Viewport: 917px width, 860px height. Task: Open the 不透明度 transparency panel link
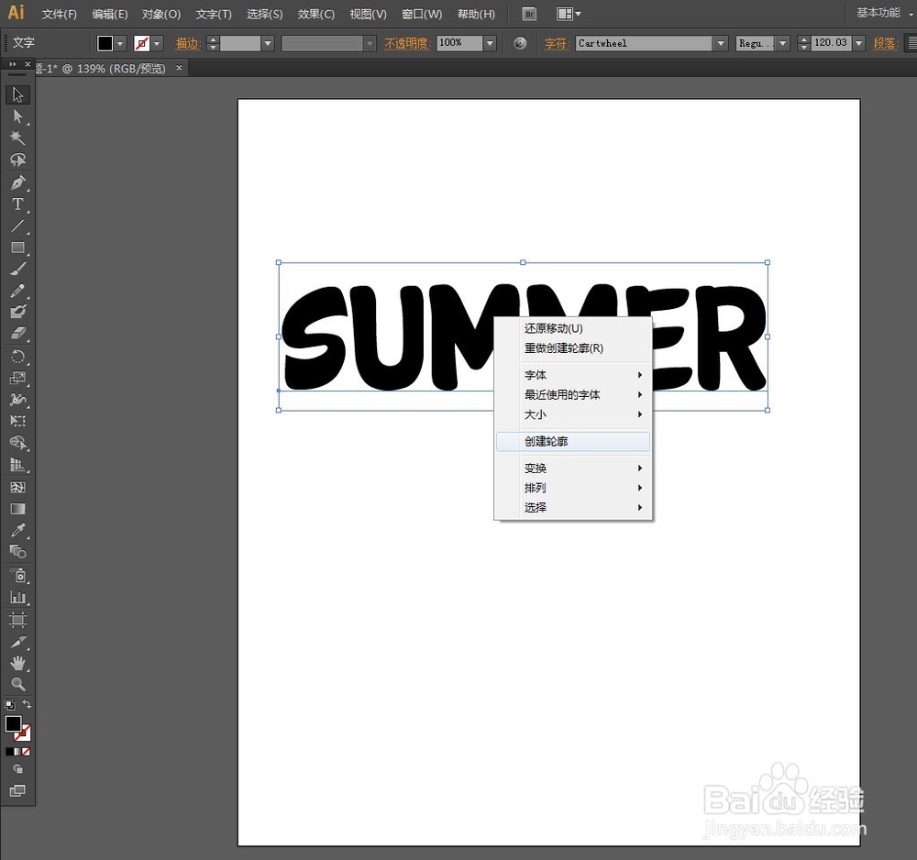click(407, 43)
